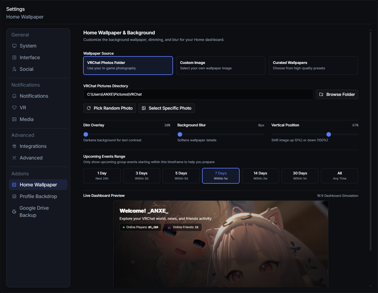Click the Vertical Position slider handle
Screen dimensions: 378x293
(329, 134)
